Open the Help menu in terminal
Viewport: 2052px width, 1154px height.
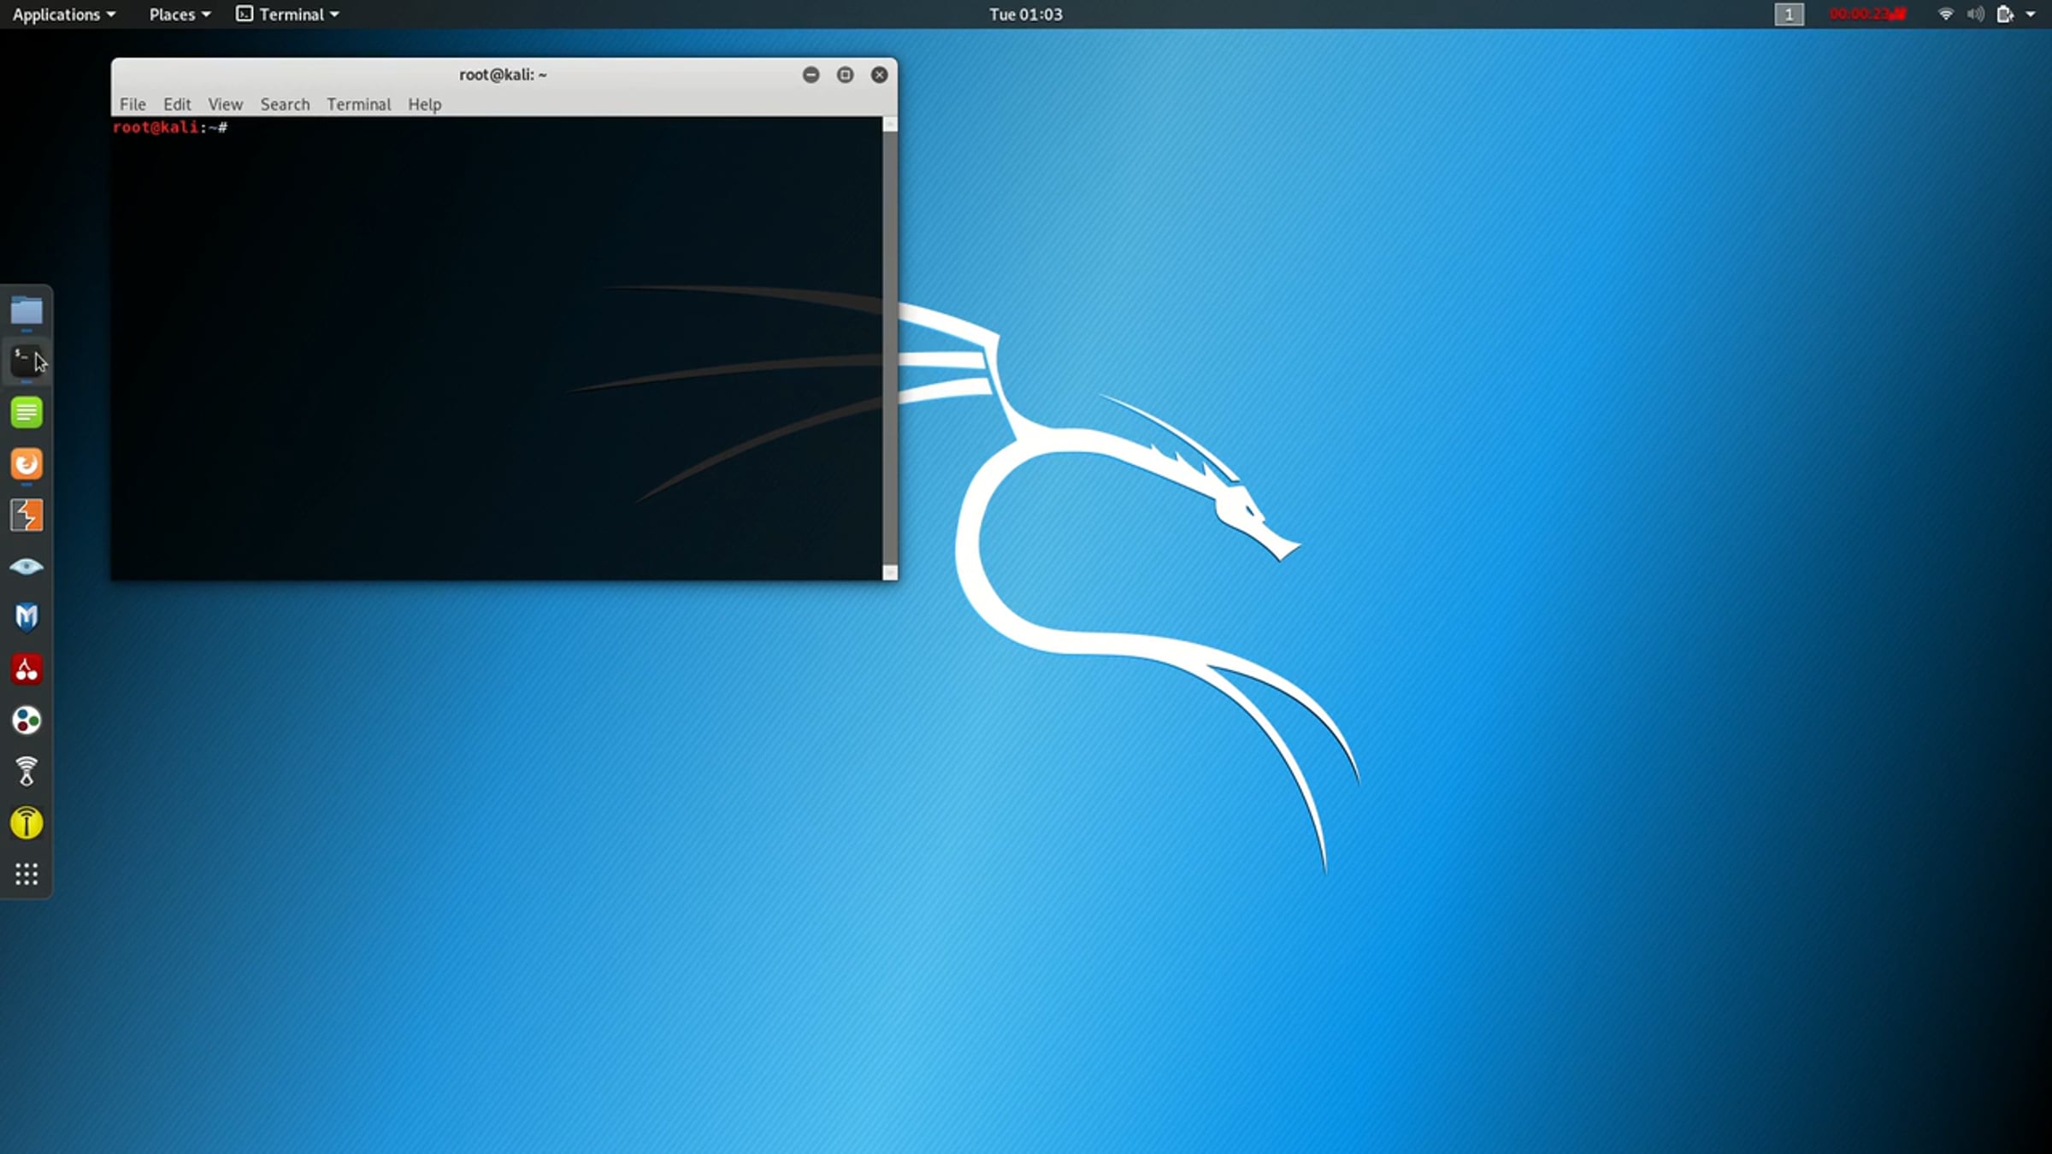coord(425,104)
